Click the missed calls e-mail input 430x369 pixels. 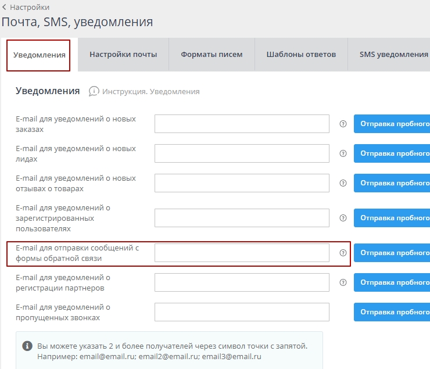pos(242,312)
